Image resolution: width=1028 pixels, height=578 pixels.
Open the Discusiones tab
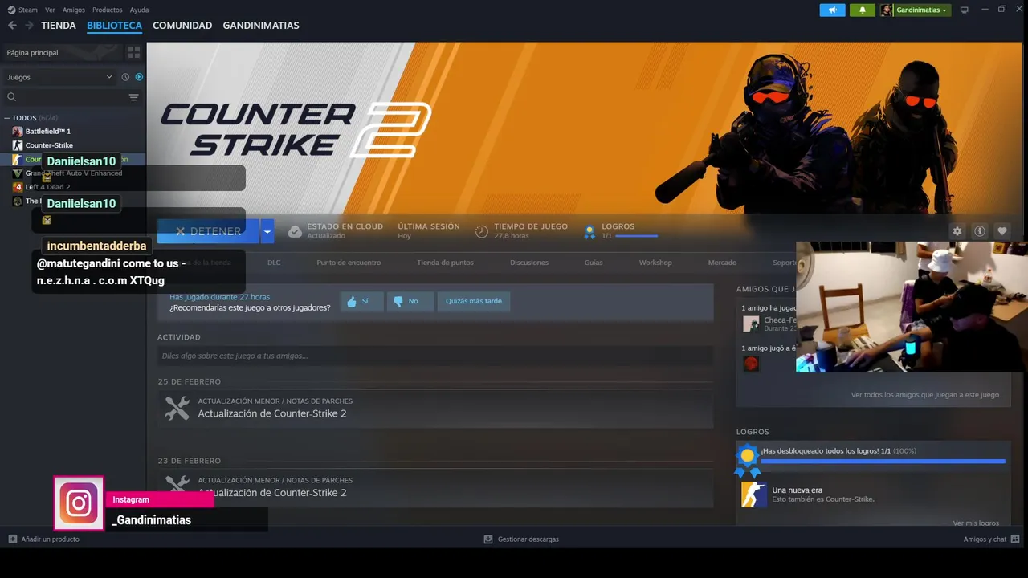coord(529,263)
